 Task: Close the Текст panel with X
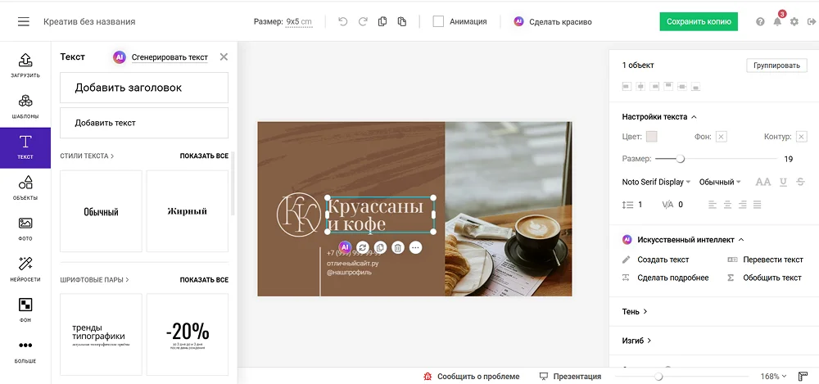pyautogui.click(x=224, y=57)
